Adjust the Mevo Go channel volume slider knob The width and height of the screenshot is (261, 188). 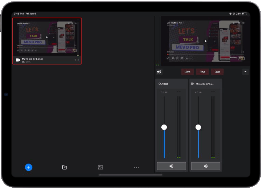click(198, 127)
